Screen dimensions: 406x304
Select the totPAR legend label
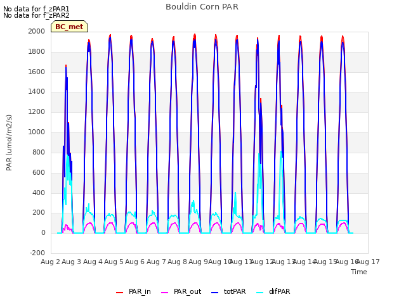(235, 291)
